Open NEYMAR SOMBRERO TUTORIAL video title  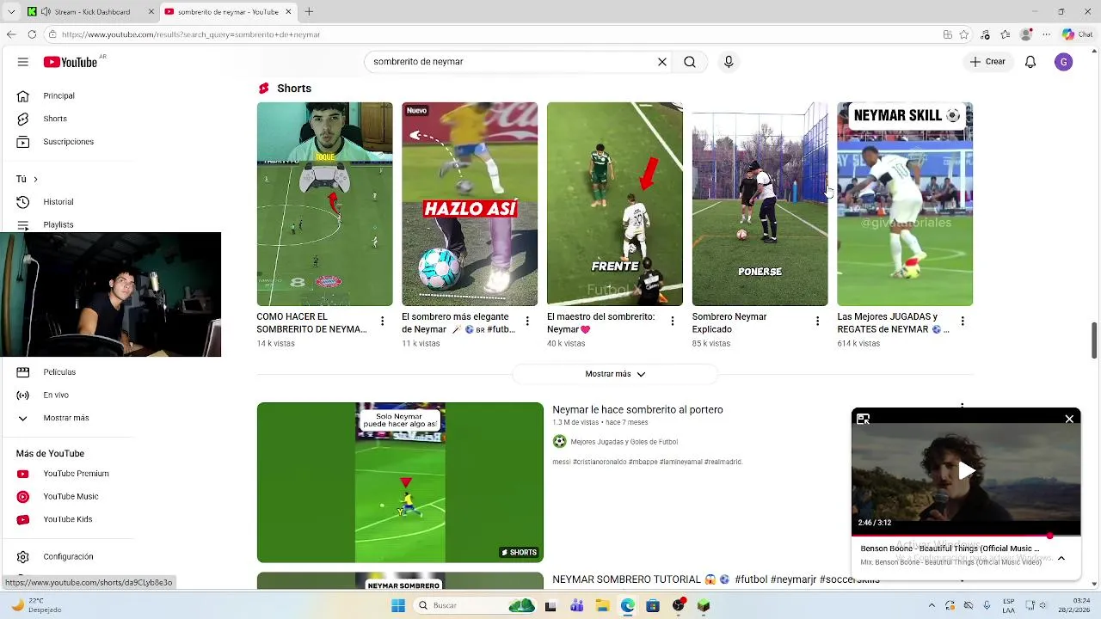716,580
